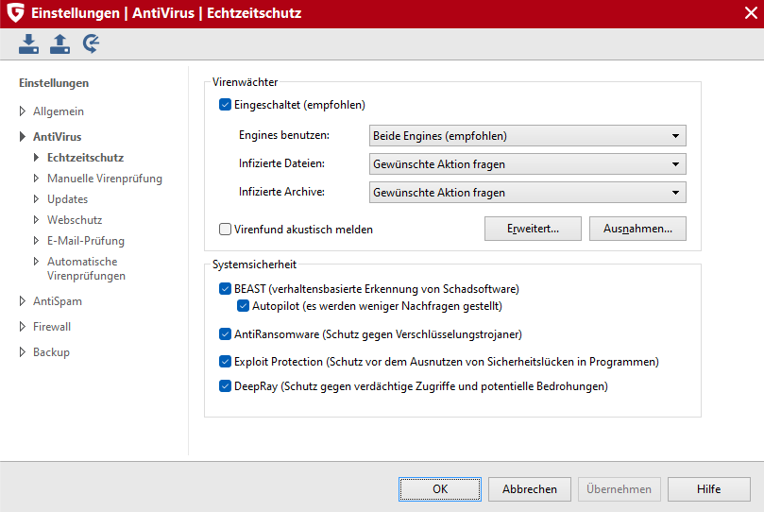This screenshot has width=764, height=512.
Task: Toggle DeepRay protection checkbox
Action: 225,386
